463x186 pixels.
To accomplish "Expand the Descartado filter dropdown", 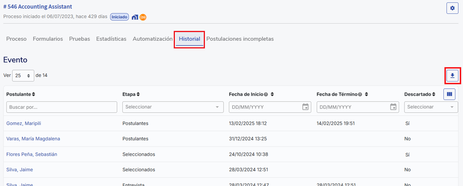I will pyautogui.click(x=452, y=107).
